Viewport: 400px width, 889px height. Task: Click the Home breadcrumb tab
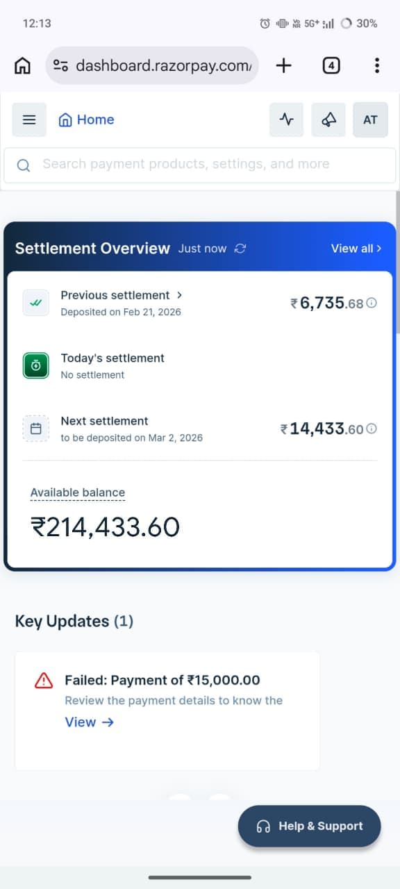click(86, 119)
